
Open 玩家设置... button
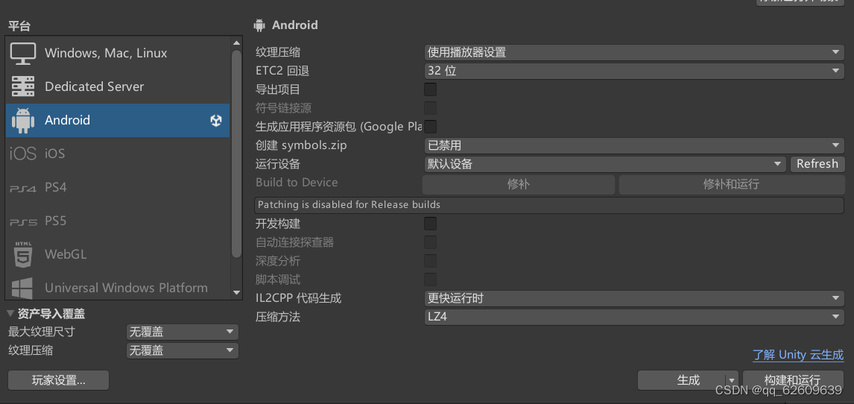59,381
